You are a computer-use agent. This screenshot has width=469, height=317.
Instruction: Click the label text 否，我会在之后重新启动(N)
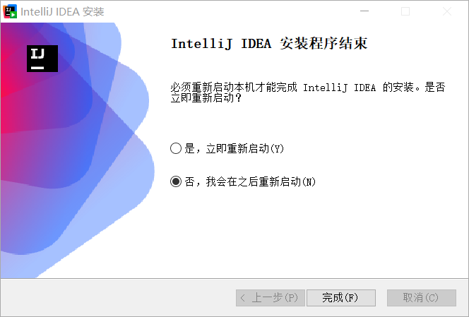pos(250,181)
